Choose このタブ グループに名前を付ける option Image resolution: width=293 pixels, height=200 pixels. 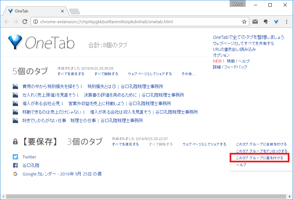[x=261, y=144]
